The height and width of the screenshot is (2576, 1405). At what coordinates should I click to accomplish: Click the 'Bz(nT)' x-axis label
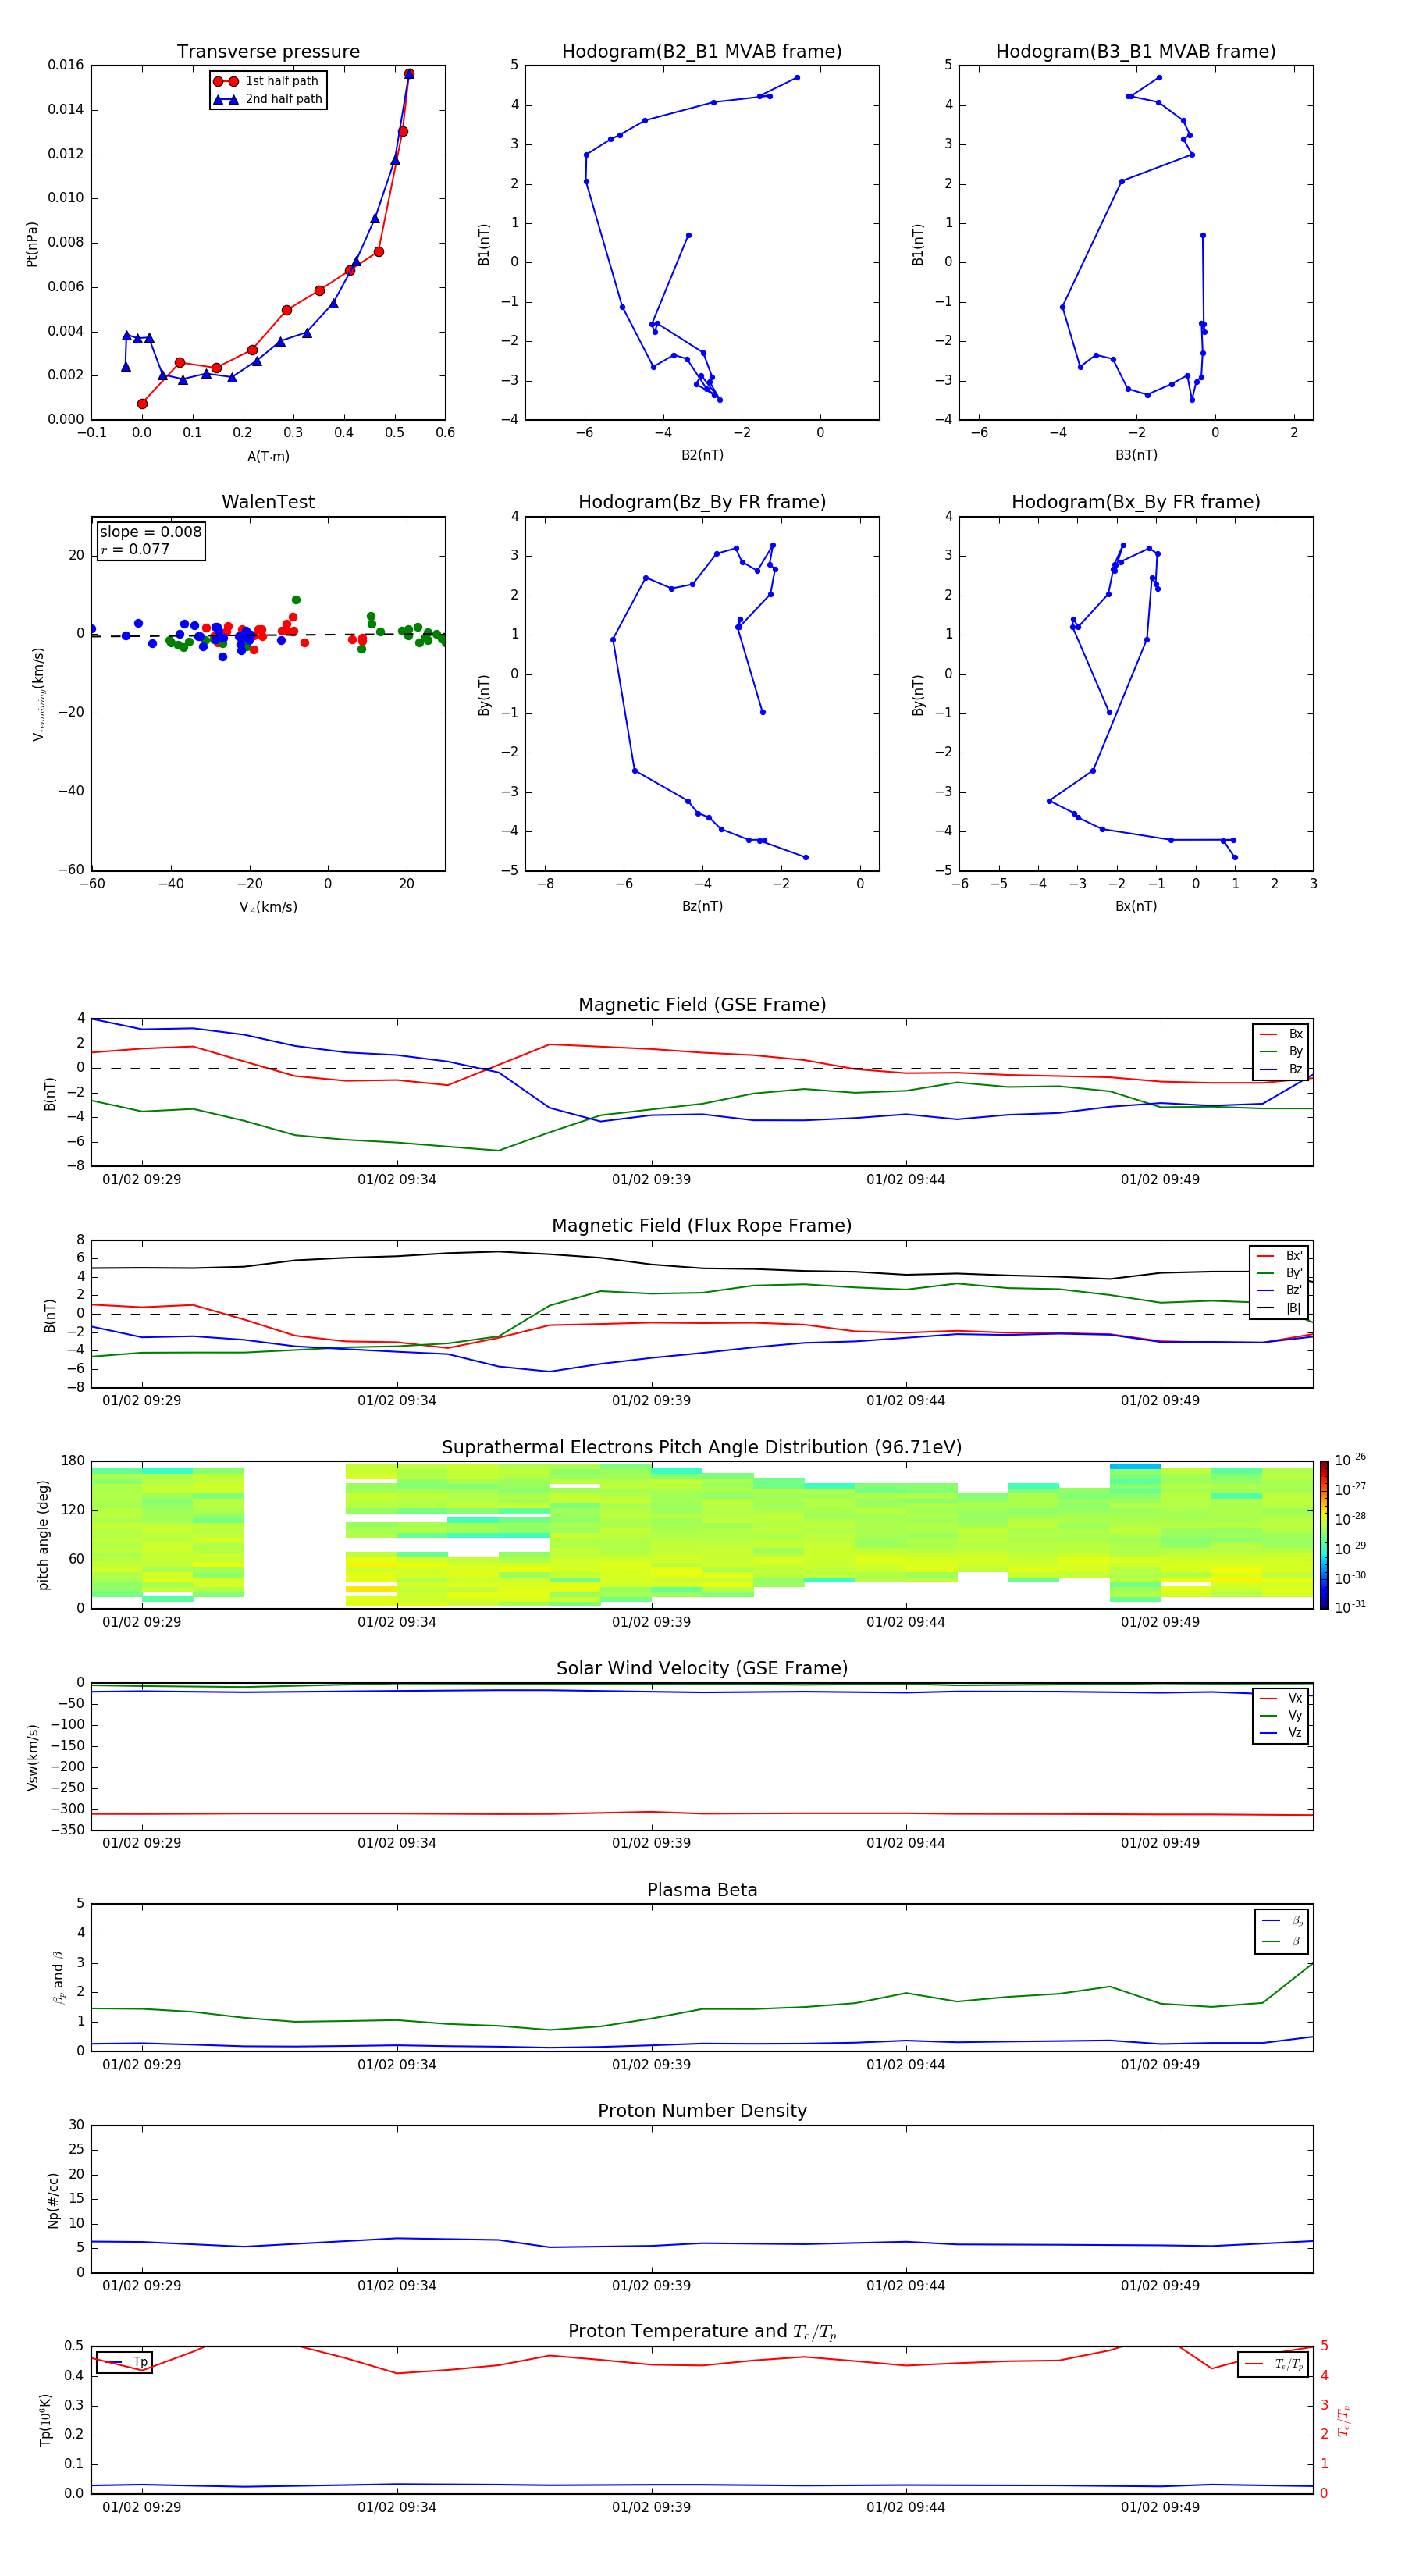702,906
